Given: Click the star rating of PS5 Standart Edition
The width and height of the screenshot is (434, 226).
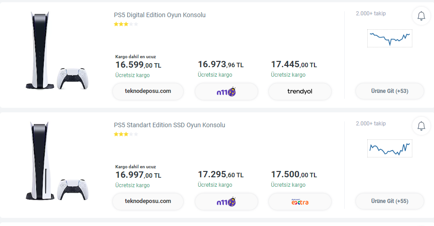Looking at the screenshot, I should [126, 134].
